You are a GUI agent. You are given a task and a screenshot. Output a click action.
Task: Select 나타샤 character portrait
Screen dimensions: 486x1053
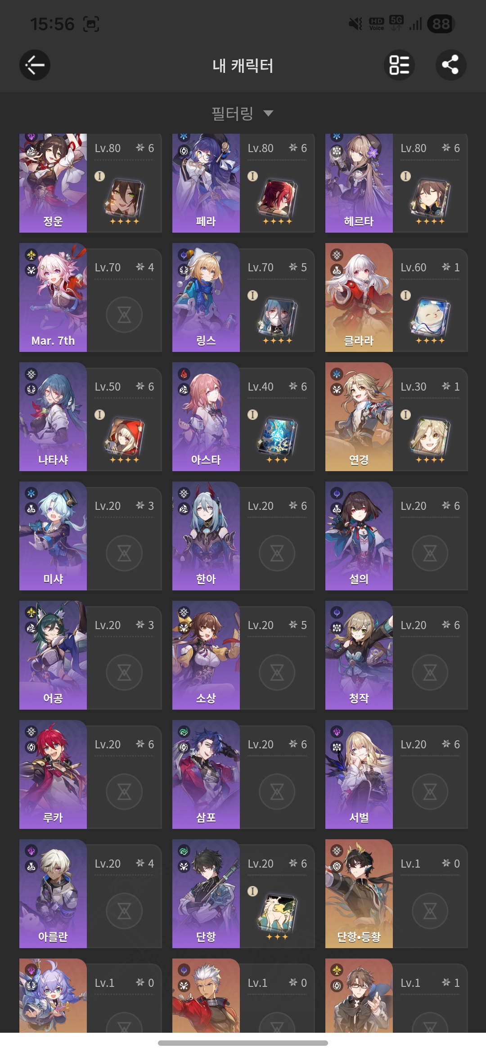click(x=53, y=417)
